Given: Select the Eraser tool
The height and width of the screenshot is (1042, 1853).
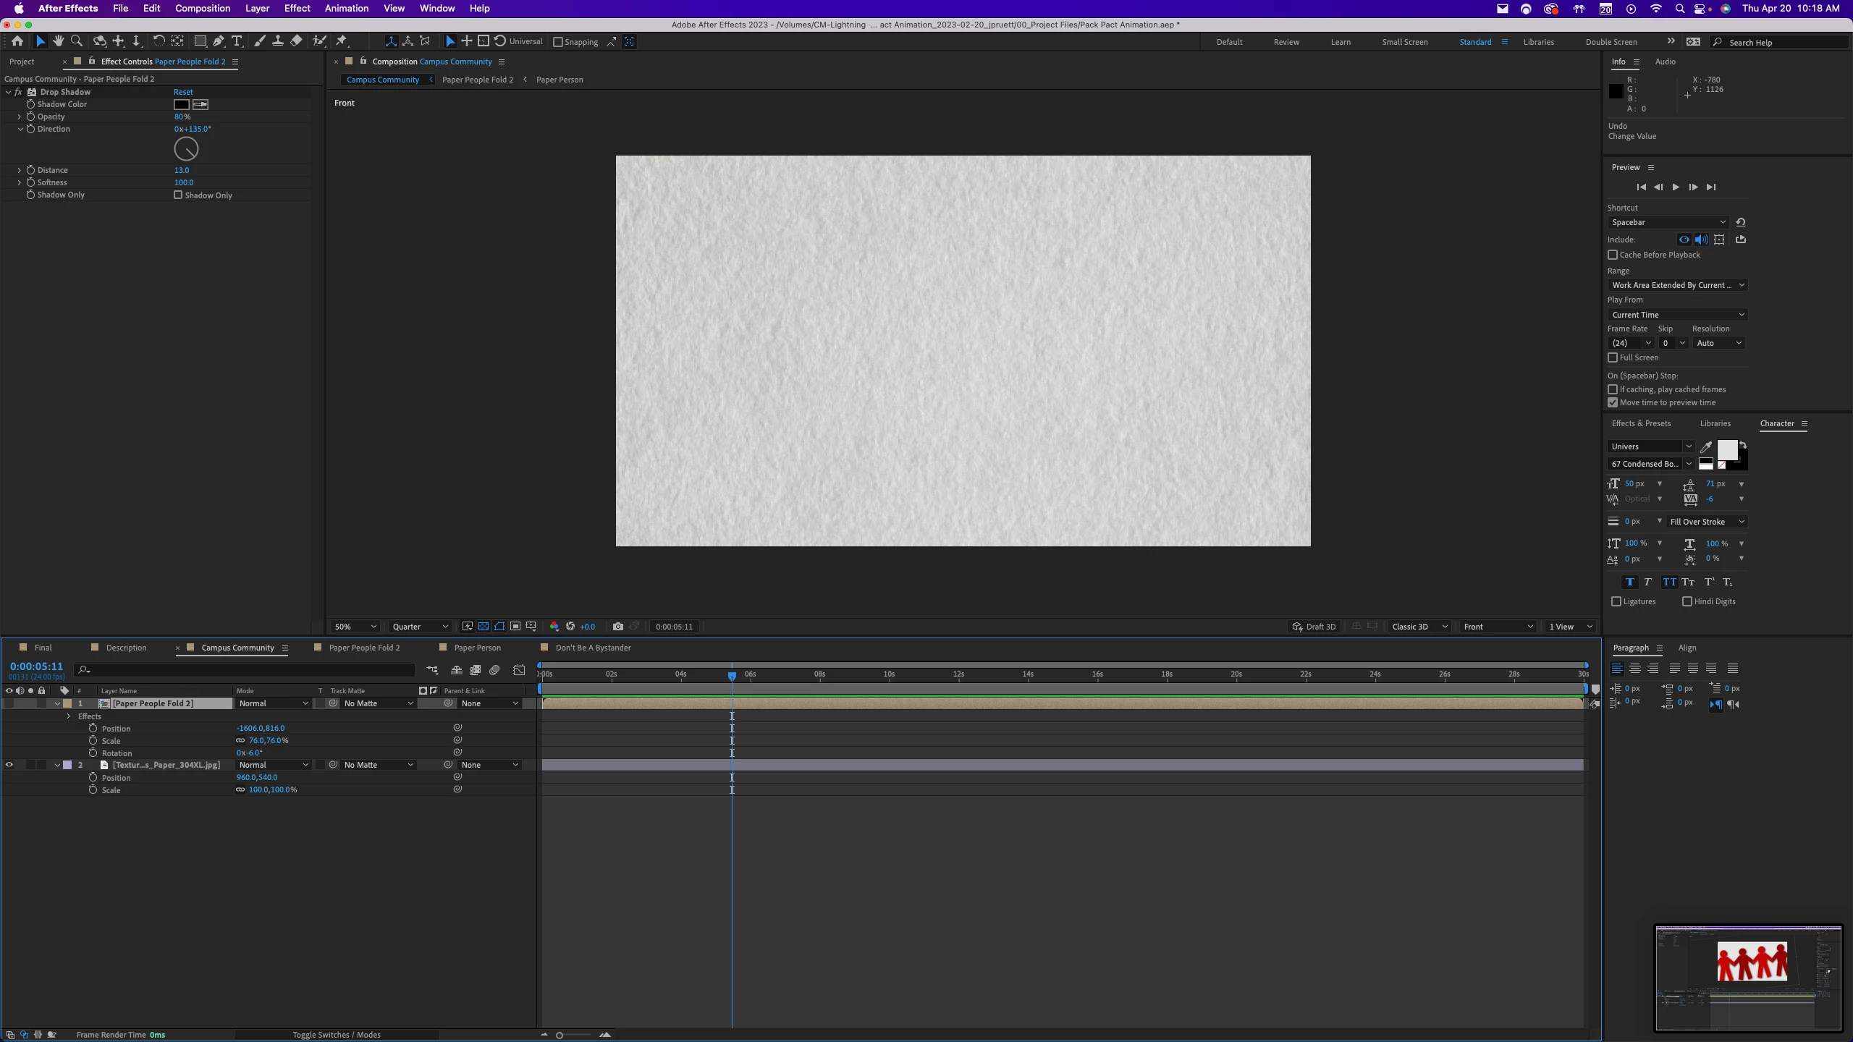Looking at the screenshot, I should pos(296,41).
